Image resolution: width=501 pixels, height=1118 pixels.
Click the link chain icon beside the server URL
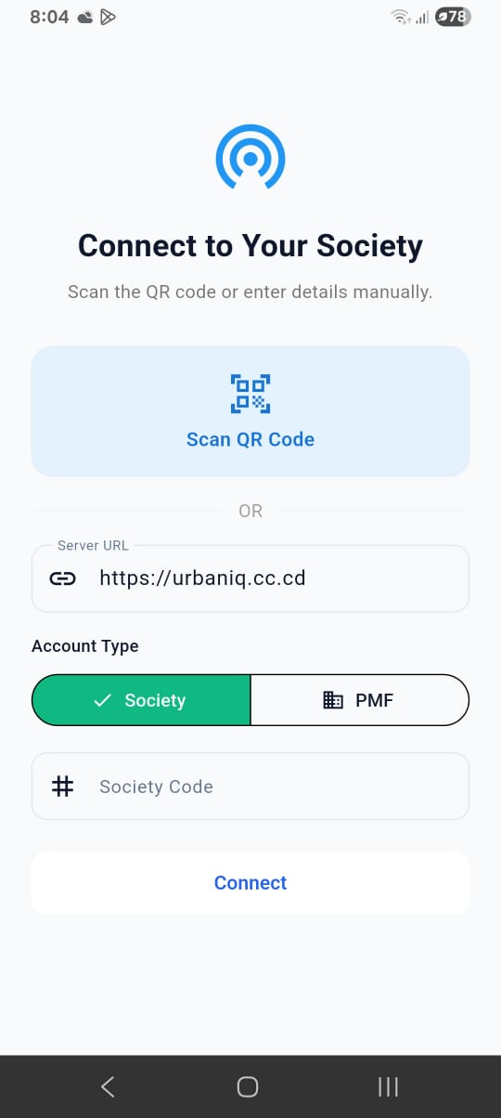[62, 578]
